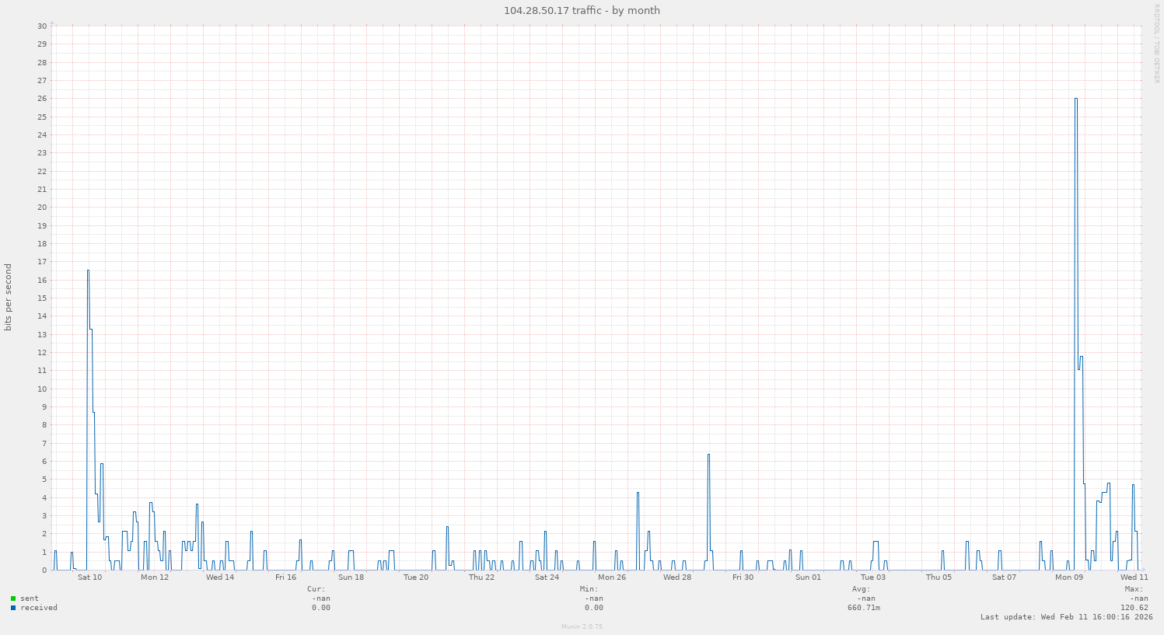Click the 'Sun 01' date label
The height and width of the screenshot is (635, 1164).
tap(808, 577)
